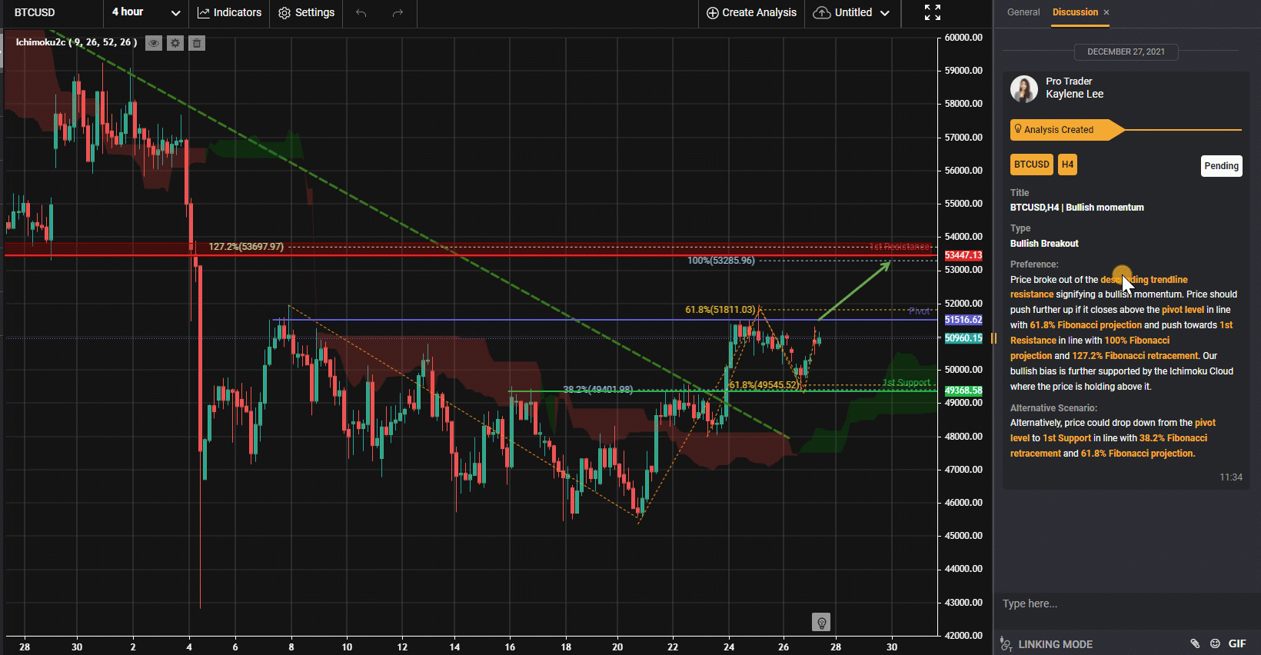The image size is (1261, 655).
Task: Open the Untitled layout dropdown
Action: (x=852, y=12)
